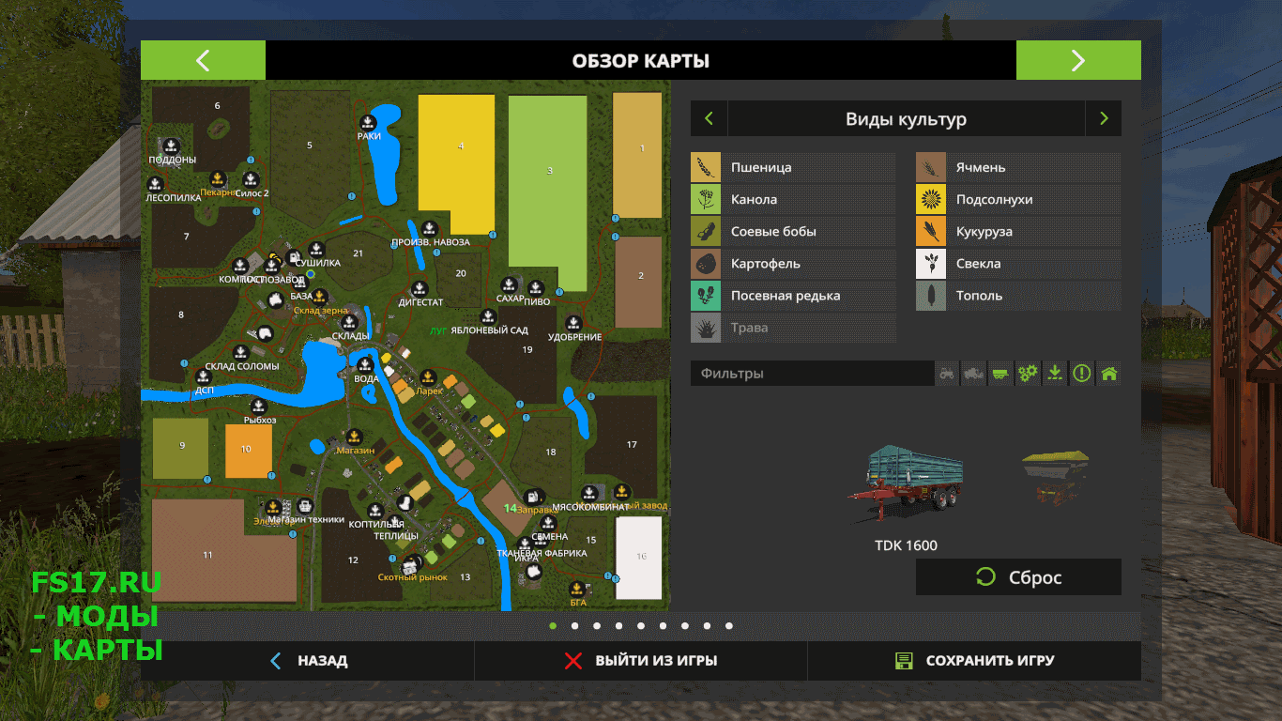Viewport: 1282px width, 721px height.
Task: Click the НАЗАД back menu item
Action: pos(308,661)
